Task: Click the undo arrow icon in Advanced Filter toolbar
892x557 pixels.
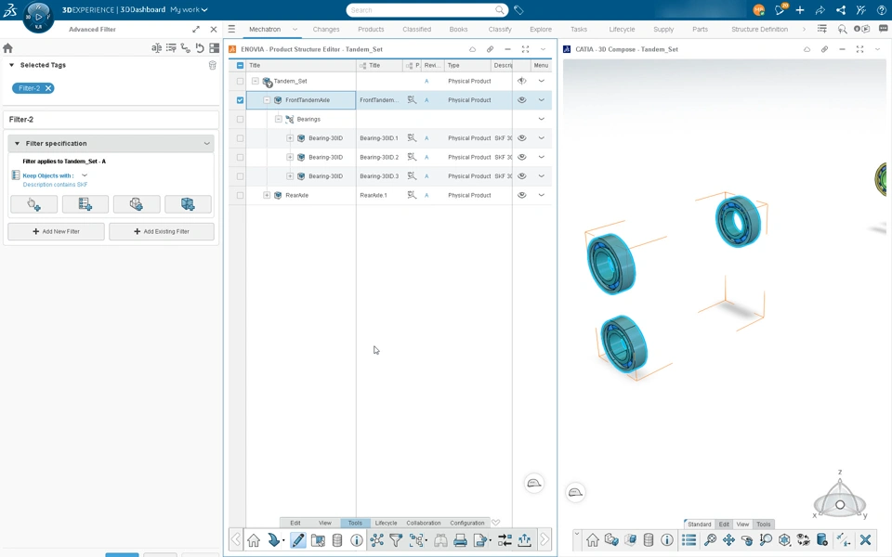Action: coord(200,48)
